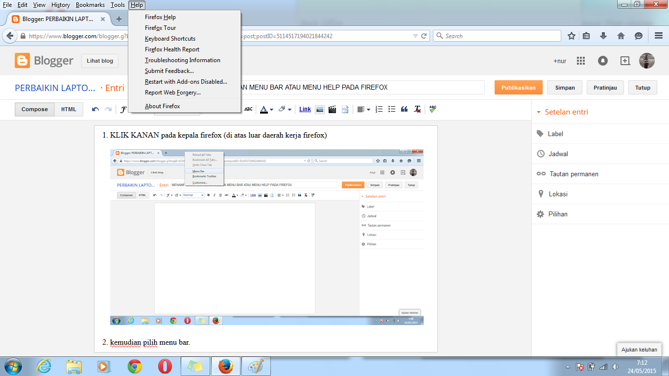The image size is (669, 376).
Task: Open the Edit menu
Action: click(x=23, y=5)
